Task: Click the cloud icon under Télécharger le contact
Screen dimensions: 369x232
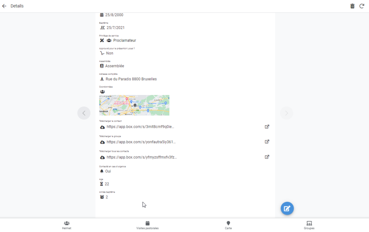Action: 102,127
